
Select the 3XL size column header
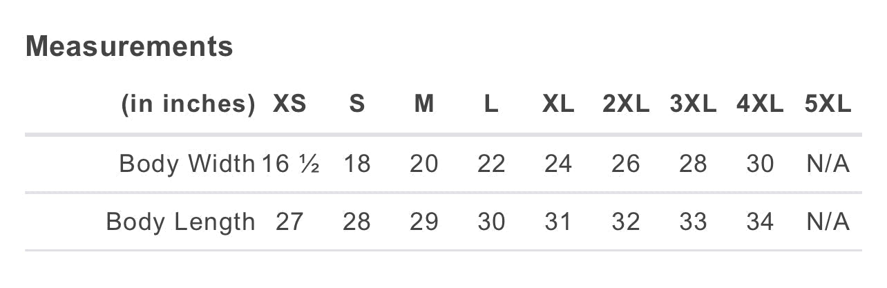click(x=693, y=104)
